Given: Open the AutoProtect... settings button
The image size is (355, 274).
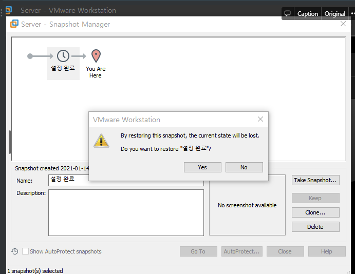Looking at the screenshot, I should (x=242, y=251).
